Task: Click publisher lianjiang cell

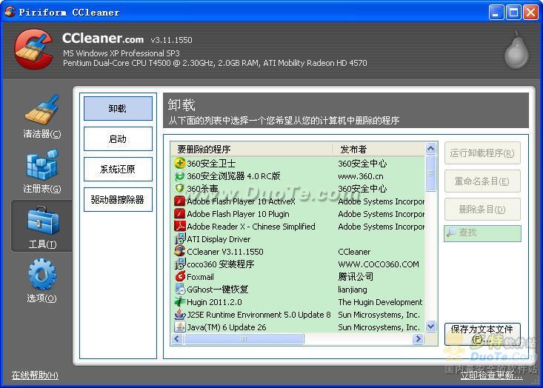Action: (x=353, y=290)
